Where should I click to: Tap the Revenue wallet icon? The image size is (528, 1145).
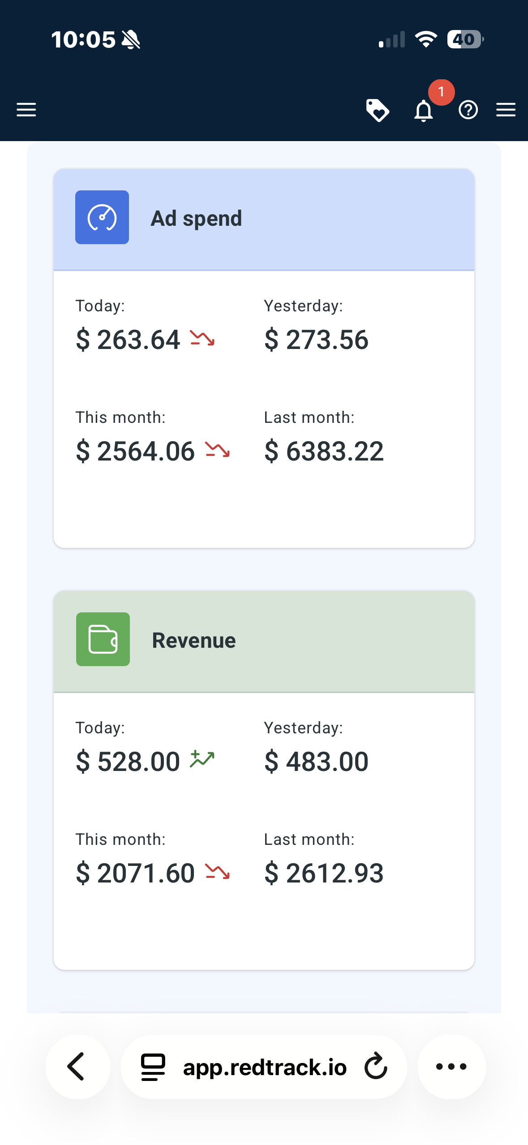click(103, 639)
